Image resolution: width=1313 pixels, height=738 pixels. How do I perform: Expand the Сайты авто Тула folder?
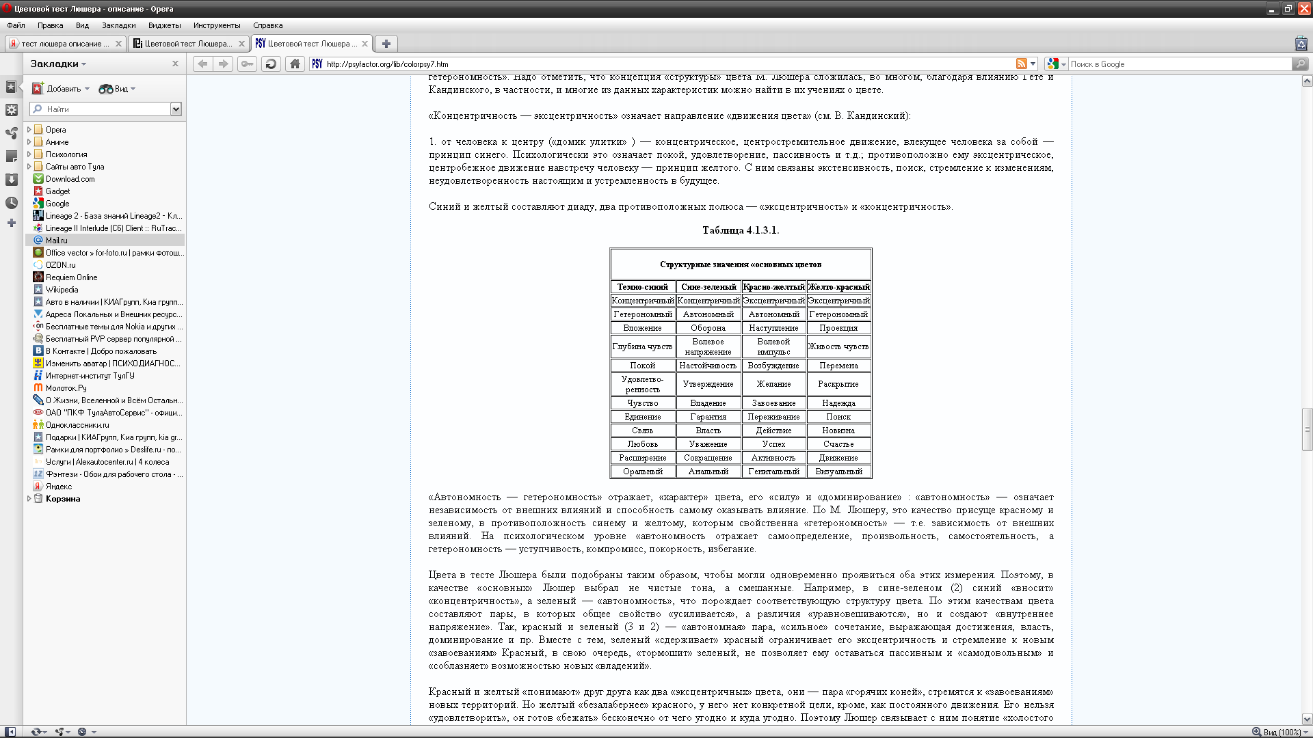[x=29, y=166]
